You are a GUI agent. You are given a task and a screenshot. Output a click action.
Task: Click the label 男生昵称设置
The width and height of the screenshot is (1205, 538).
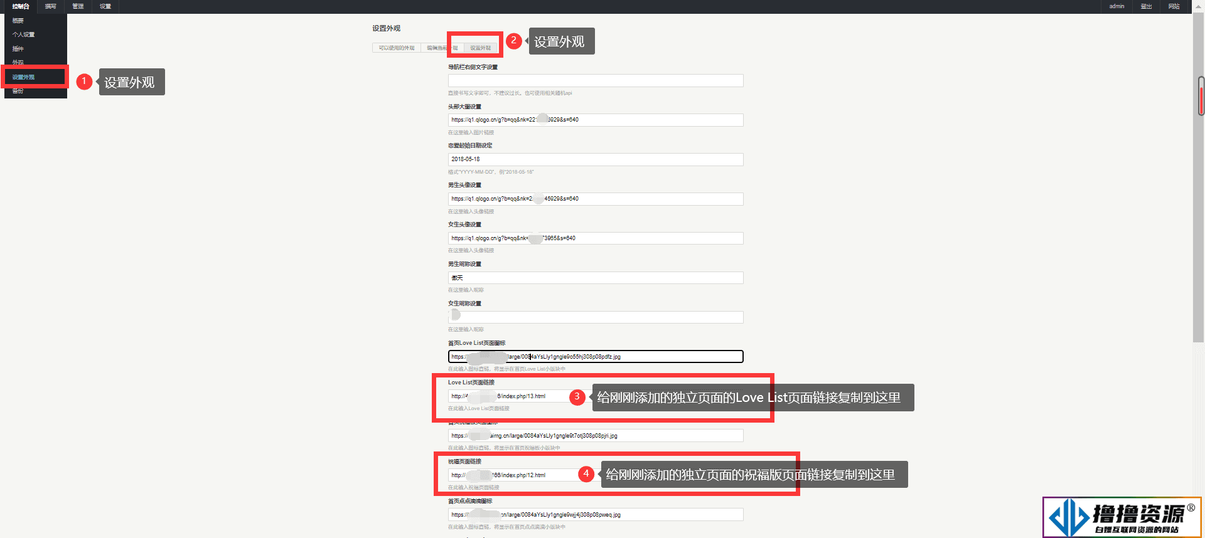click(464, 264)
